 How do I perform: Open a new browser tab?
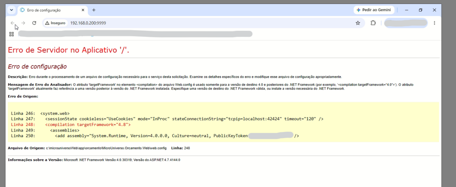(93, 10)
